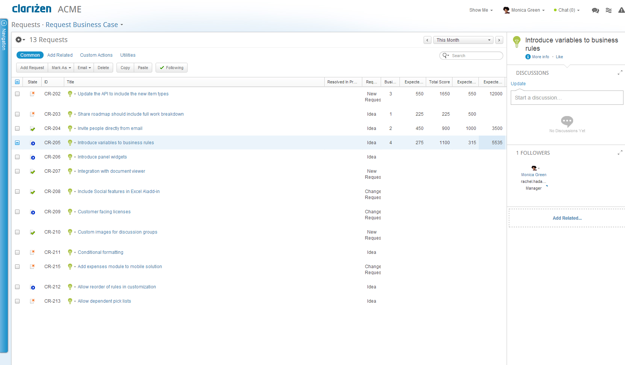Click the Add Request button
Screen dimensions: 625x365
click(32, 68)
